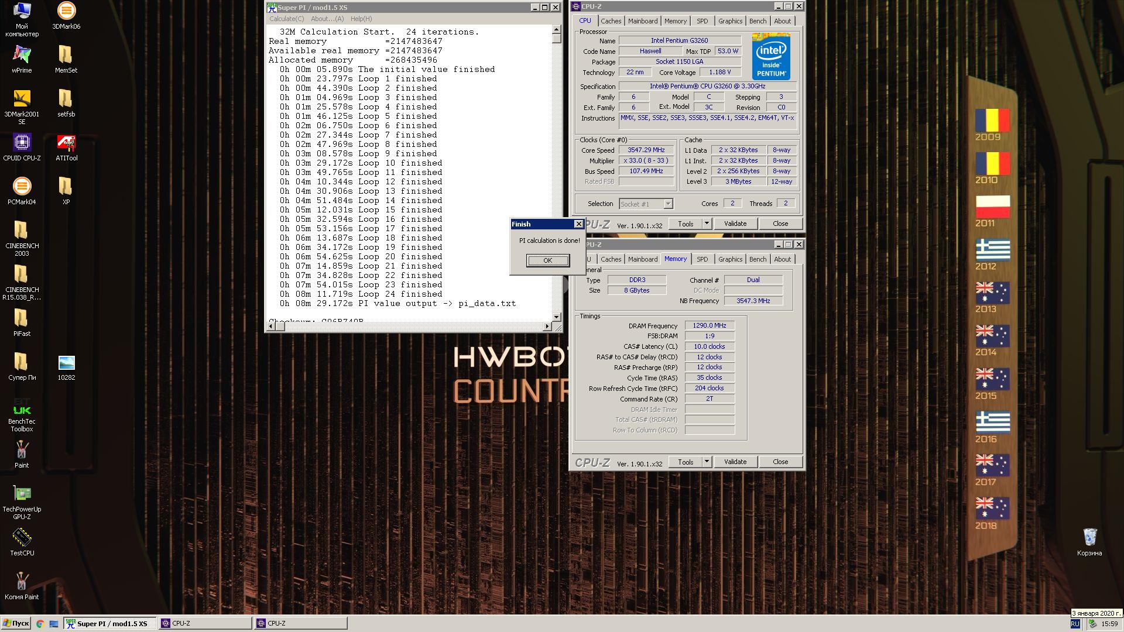The image size is (1124, 632).
Task: Launch the Paint desktop shortcut
Action: point(22,454)
